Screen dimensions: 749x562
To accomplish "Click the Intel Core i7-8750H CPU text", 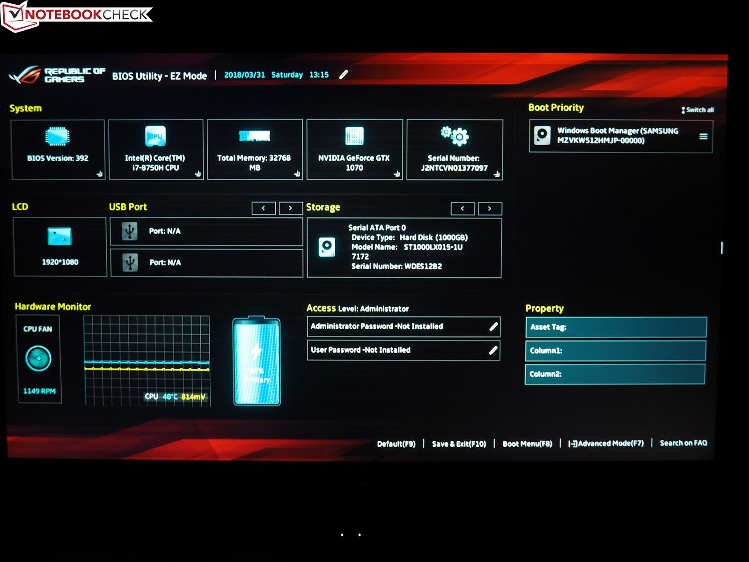I will pyautogui.click(x=155, y=163).
